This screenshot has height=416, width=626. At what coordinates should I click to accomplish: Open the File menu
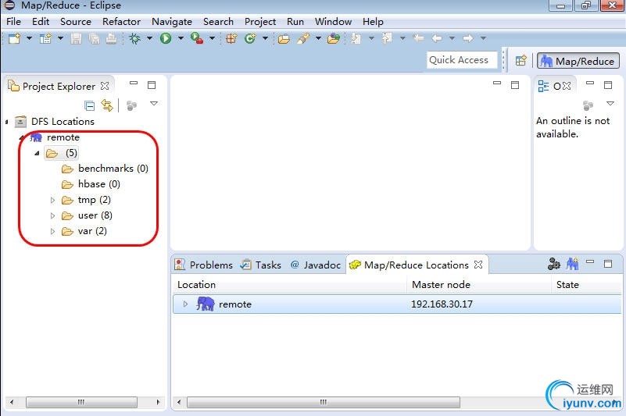(13, 22)
